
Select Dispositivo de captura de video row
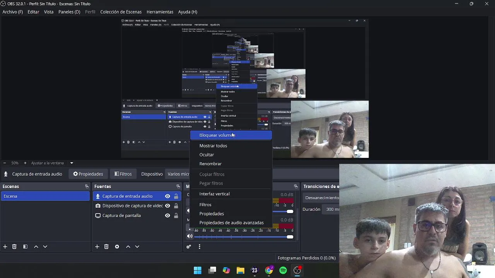pos(137,206)
